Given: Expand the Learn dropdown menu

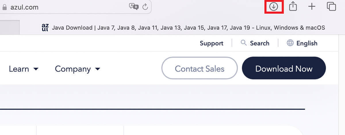Looking at the screenshot, I should 23,69.
